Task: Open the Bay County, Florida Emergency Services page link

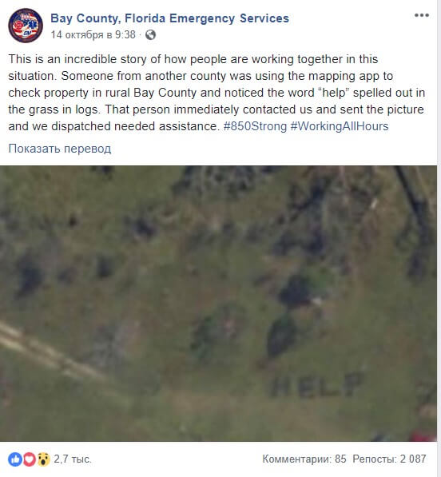Action: tap(169, 18)
